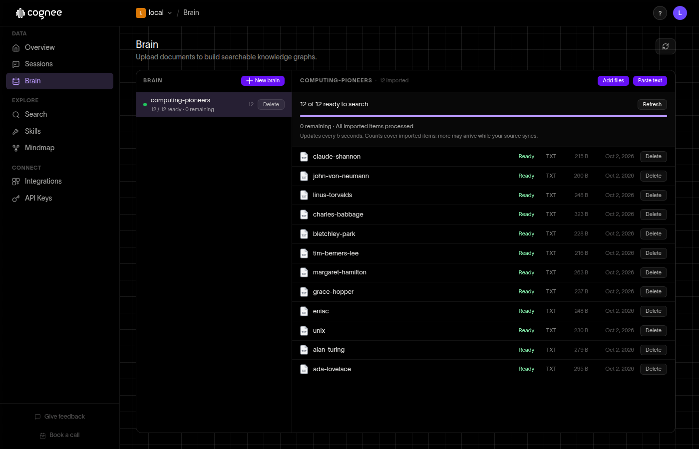
Task: Select Brain in the sidebar
Action: point(59,81)
